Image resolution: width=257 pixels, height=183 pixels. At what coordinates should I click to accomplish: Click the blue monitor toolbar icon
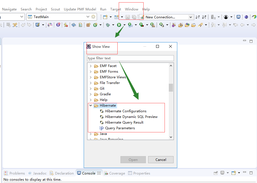[x=238, y=17]
